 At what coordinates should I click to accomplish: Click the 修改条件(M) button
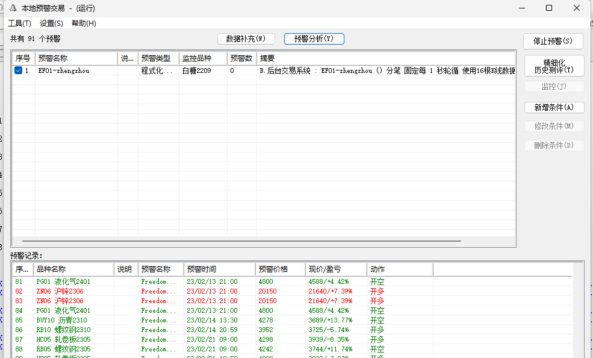554,126
